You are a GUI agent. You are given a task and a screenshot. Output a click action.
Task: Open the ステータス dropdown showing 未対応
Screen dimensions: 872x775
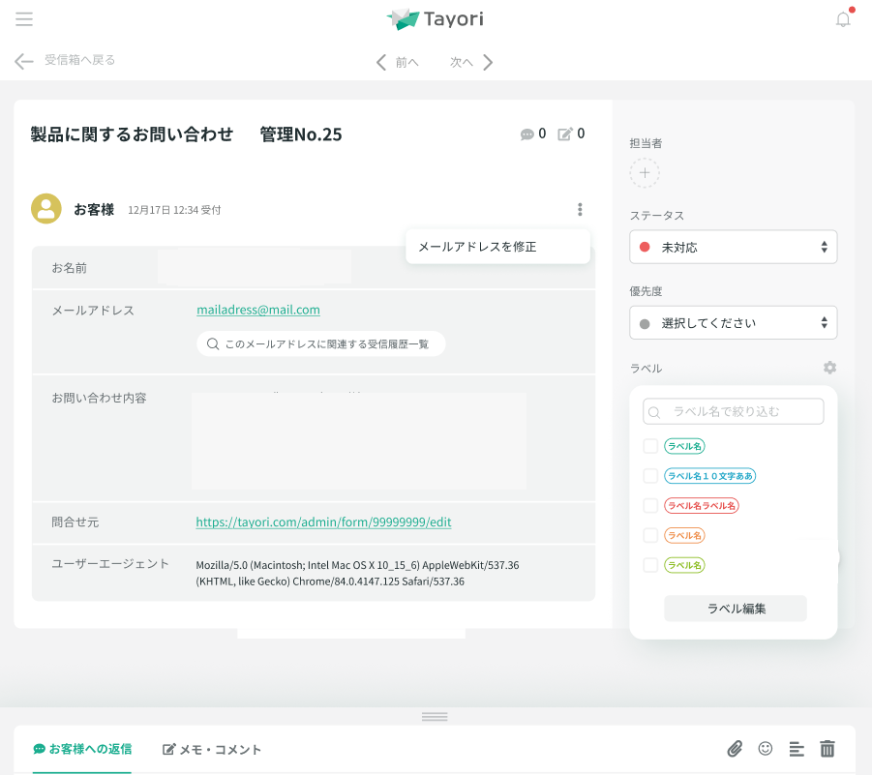coord(733,247)
